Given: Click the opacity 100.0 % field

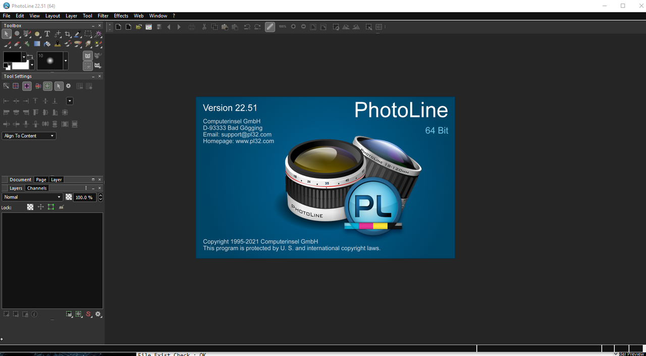Looking at the screenshot, I should point(85,197).
